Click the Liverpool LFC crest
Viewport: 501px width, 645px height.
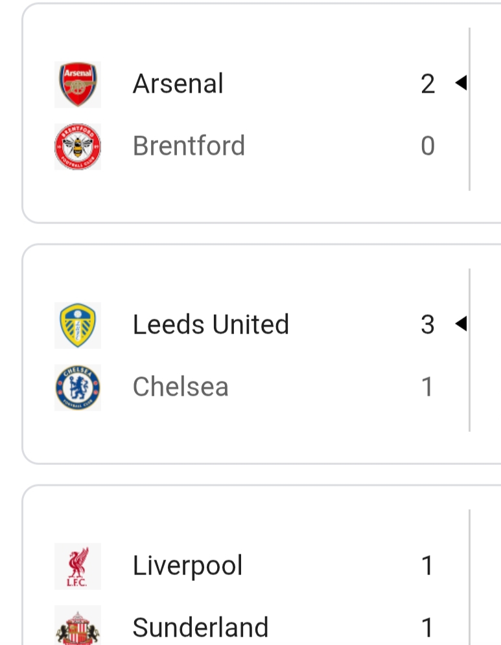tap(78, 566)
